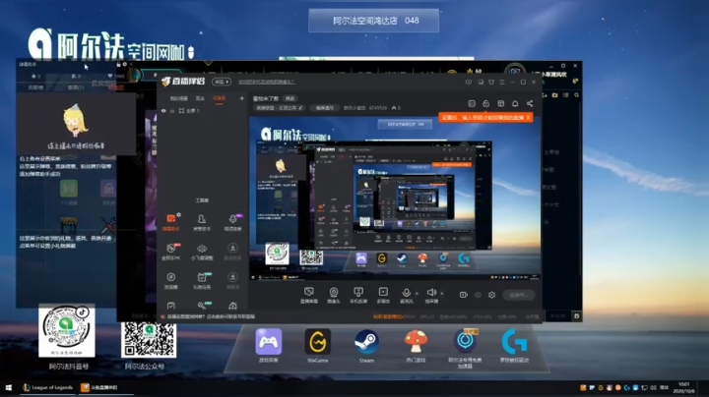
Task: Open the 全民乐PK tool
Action: (x=171, y=252)
